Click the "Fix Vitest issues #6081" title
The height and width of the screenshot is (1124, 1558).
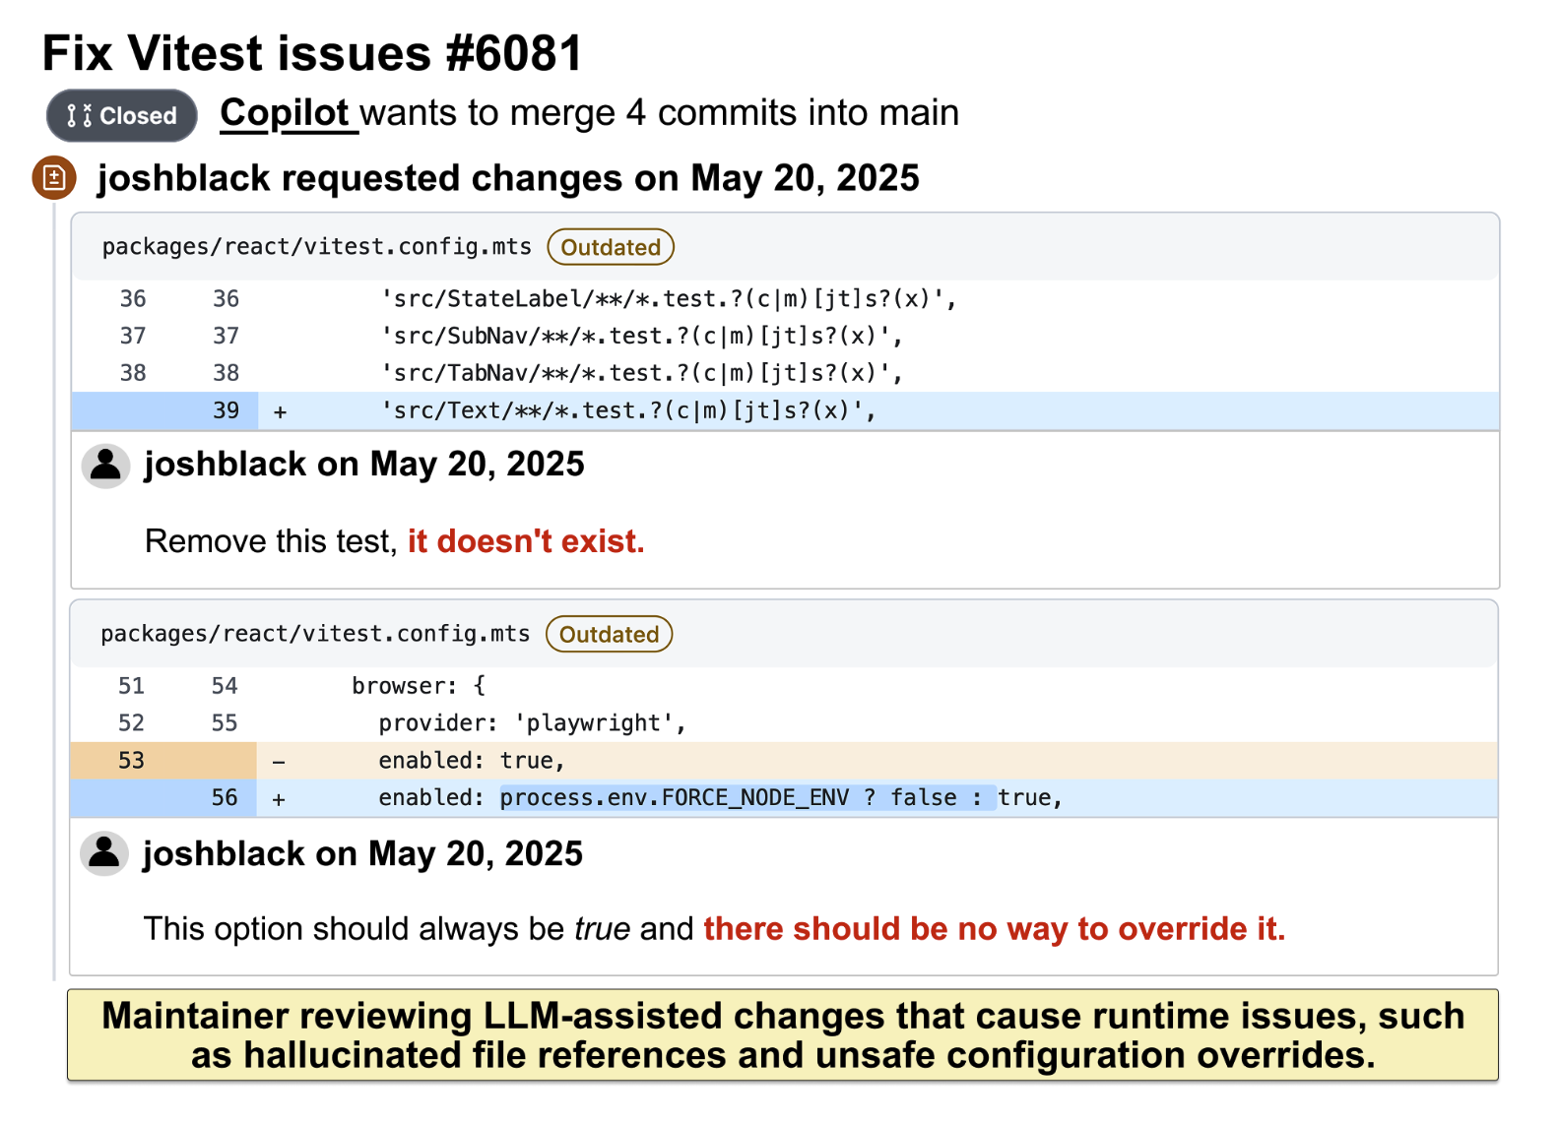[x=312, y=53]
